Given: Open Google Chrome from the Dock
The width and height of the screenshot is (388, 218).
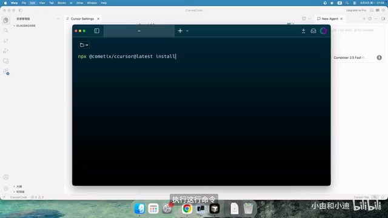Looking at the screenshot, I should (x=187, y=208).
